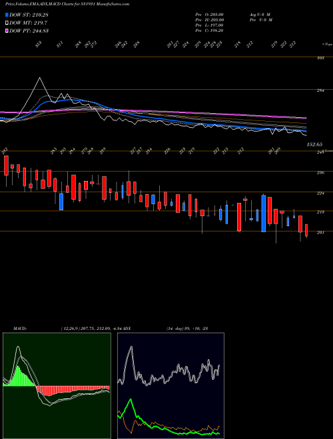Click the ADX indicator chart panel
Screen dimensions: 333x439
170,386
